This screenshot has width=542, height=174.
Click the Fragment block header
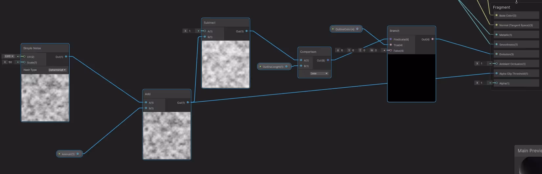coord(501,7)
